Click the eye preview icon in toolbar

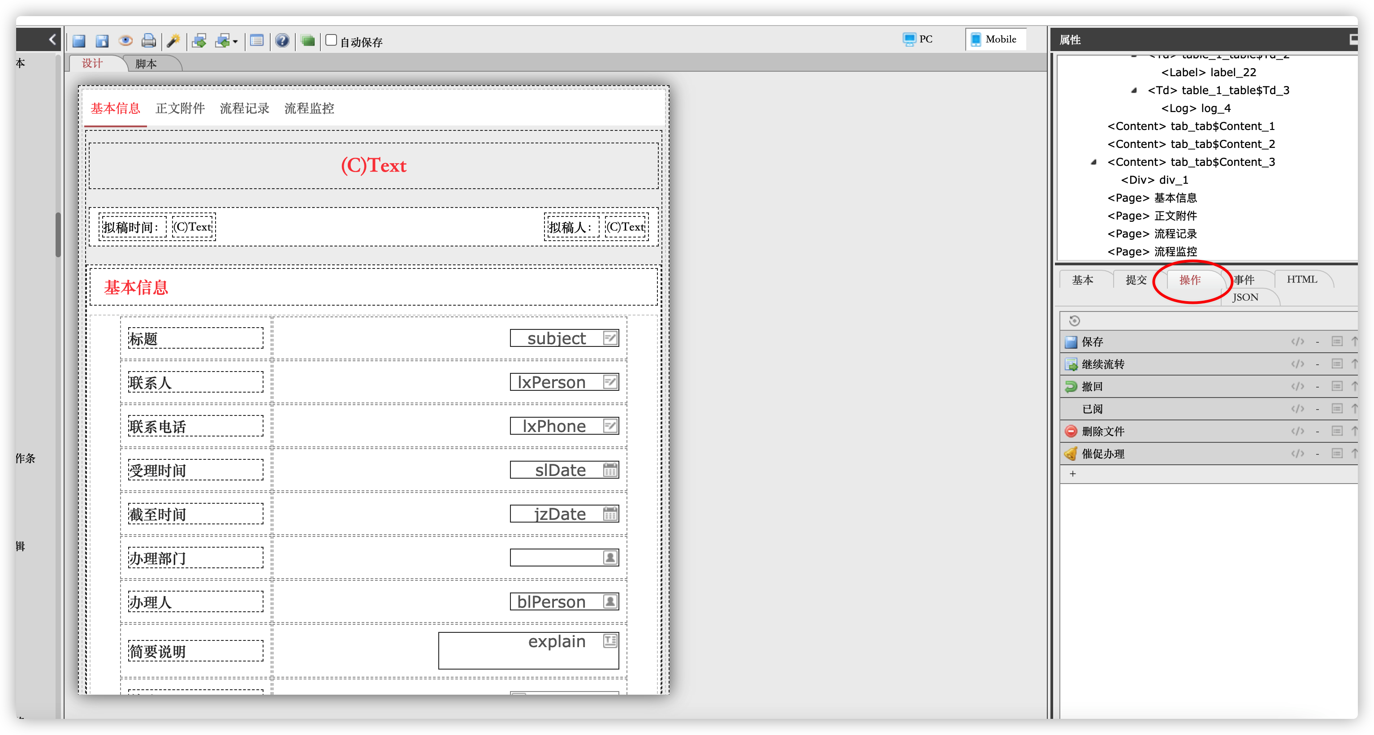pyautogui.click(x=125, y=40)
